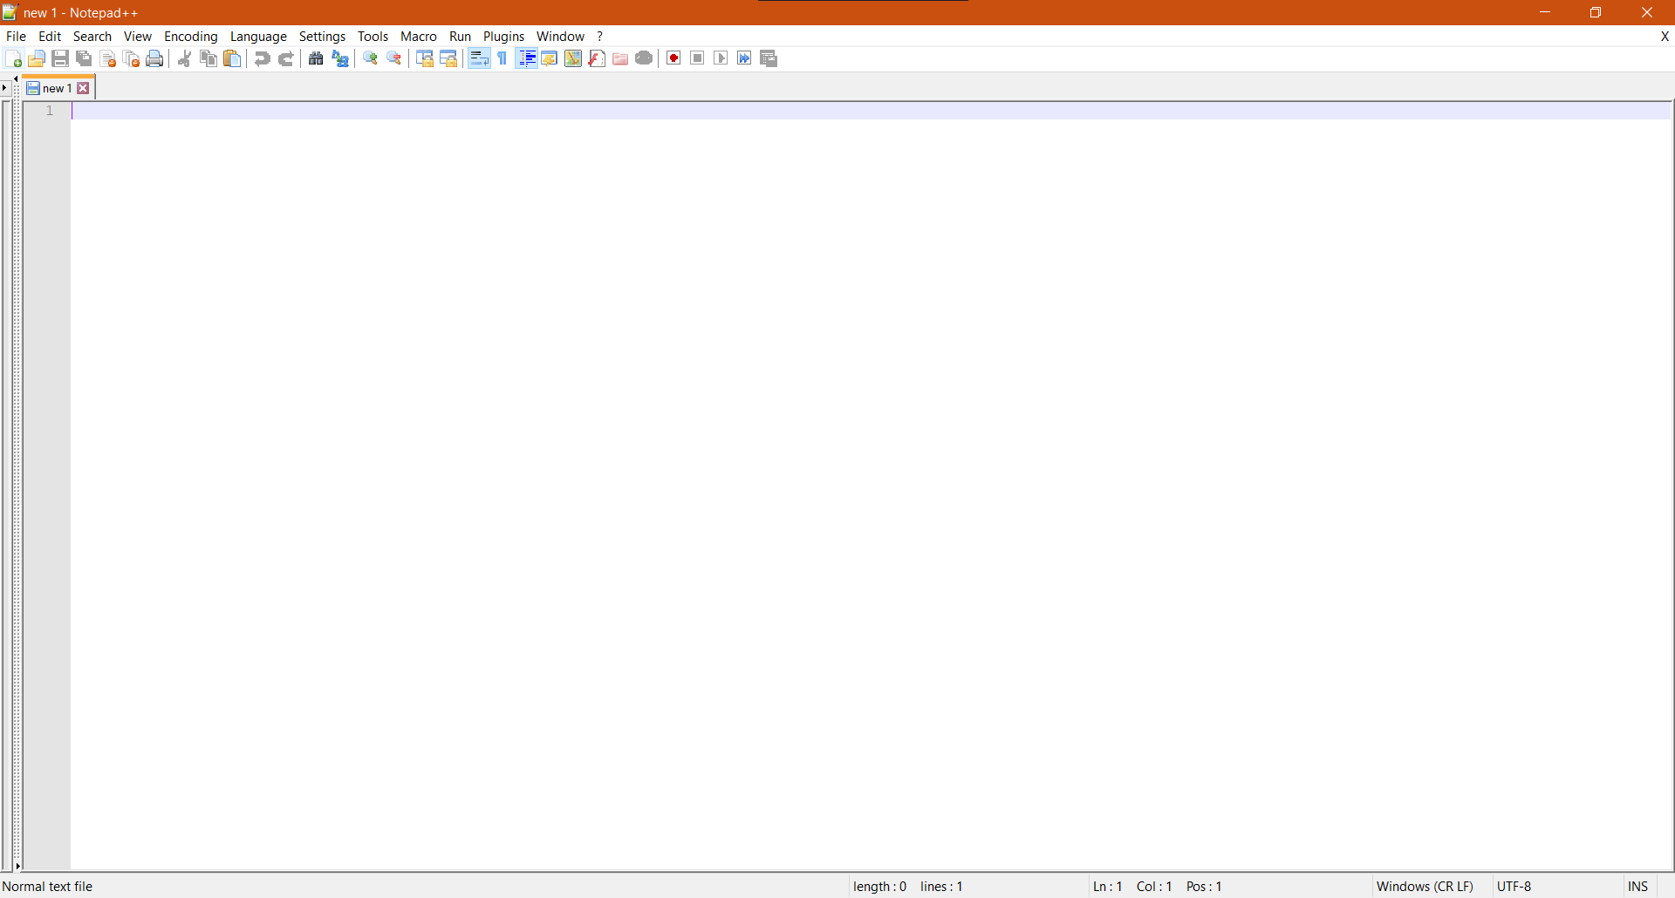Click 'Normal text file' in status bar
This screenshot has width=1675, height=898.
(x=47, y=886)
